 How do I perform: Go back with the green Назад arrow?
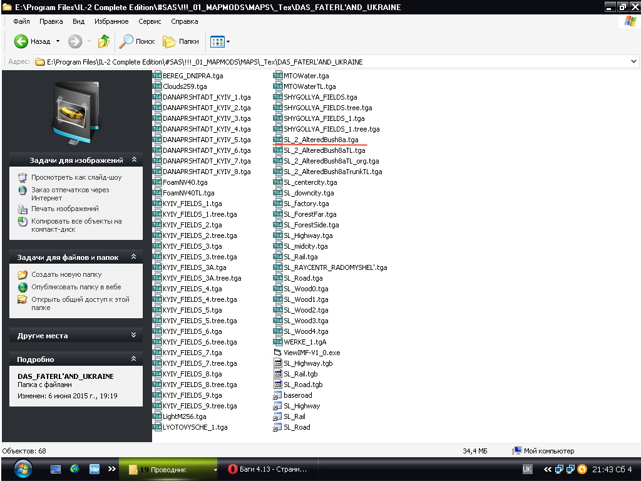pyautogui.click(x=32, y=41)
